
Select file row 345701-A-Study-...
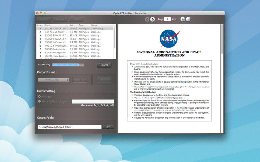75,32
